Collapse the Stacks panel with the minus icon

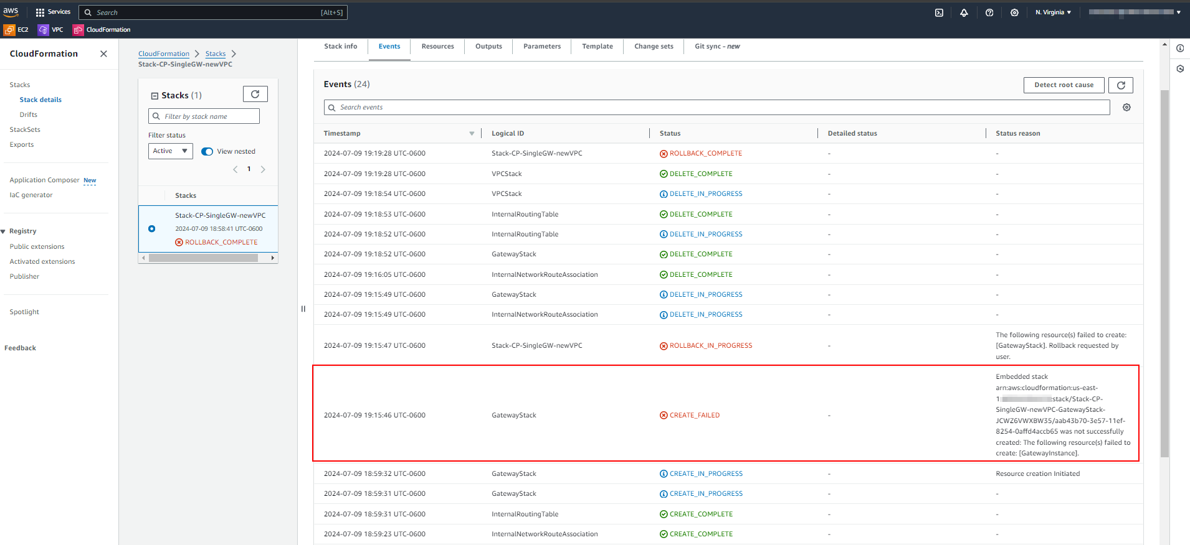pos(155,96)
